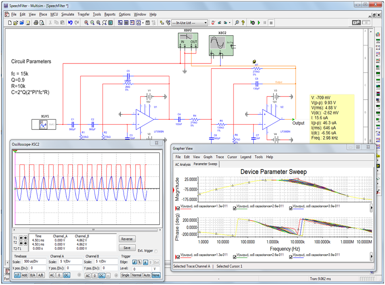Viewport: 385px width, 285px height.
Task: Uncheck the magnitude cc8 capacitance=1.3e-011 trace
Action: point(177,208)
